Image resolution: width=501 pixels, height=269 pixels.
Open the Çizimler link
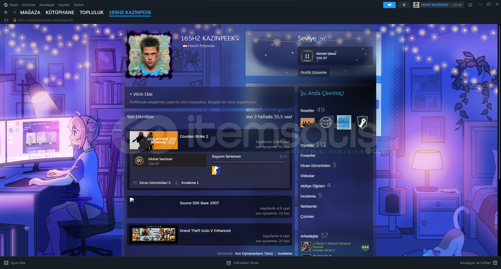tap(307, 217)
